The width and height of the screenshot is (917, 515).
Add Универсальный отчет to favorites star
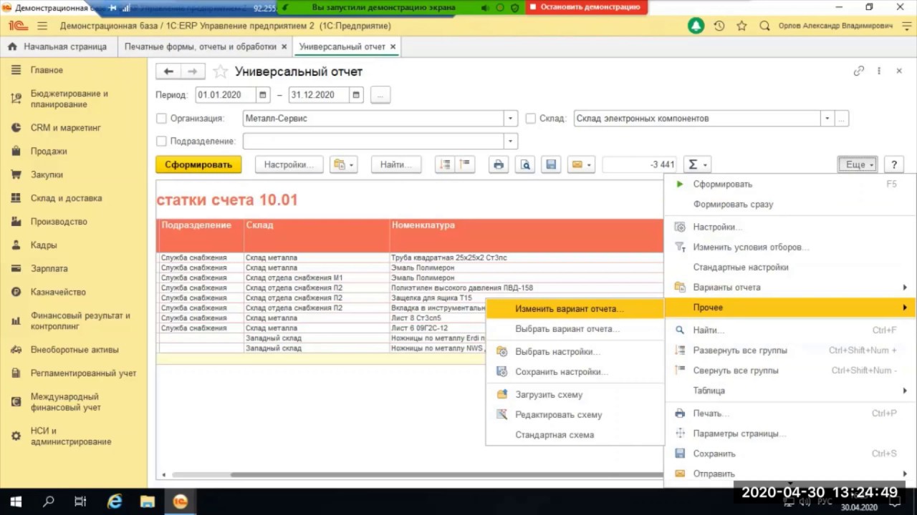coord(221,72)
